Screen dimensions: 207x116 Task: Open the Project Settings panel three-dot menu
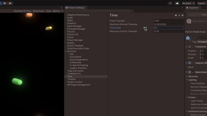coord(182,8)
